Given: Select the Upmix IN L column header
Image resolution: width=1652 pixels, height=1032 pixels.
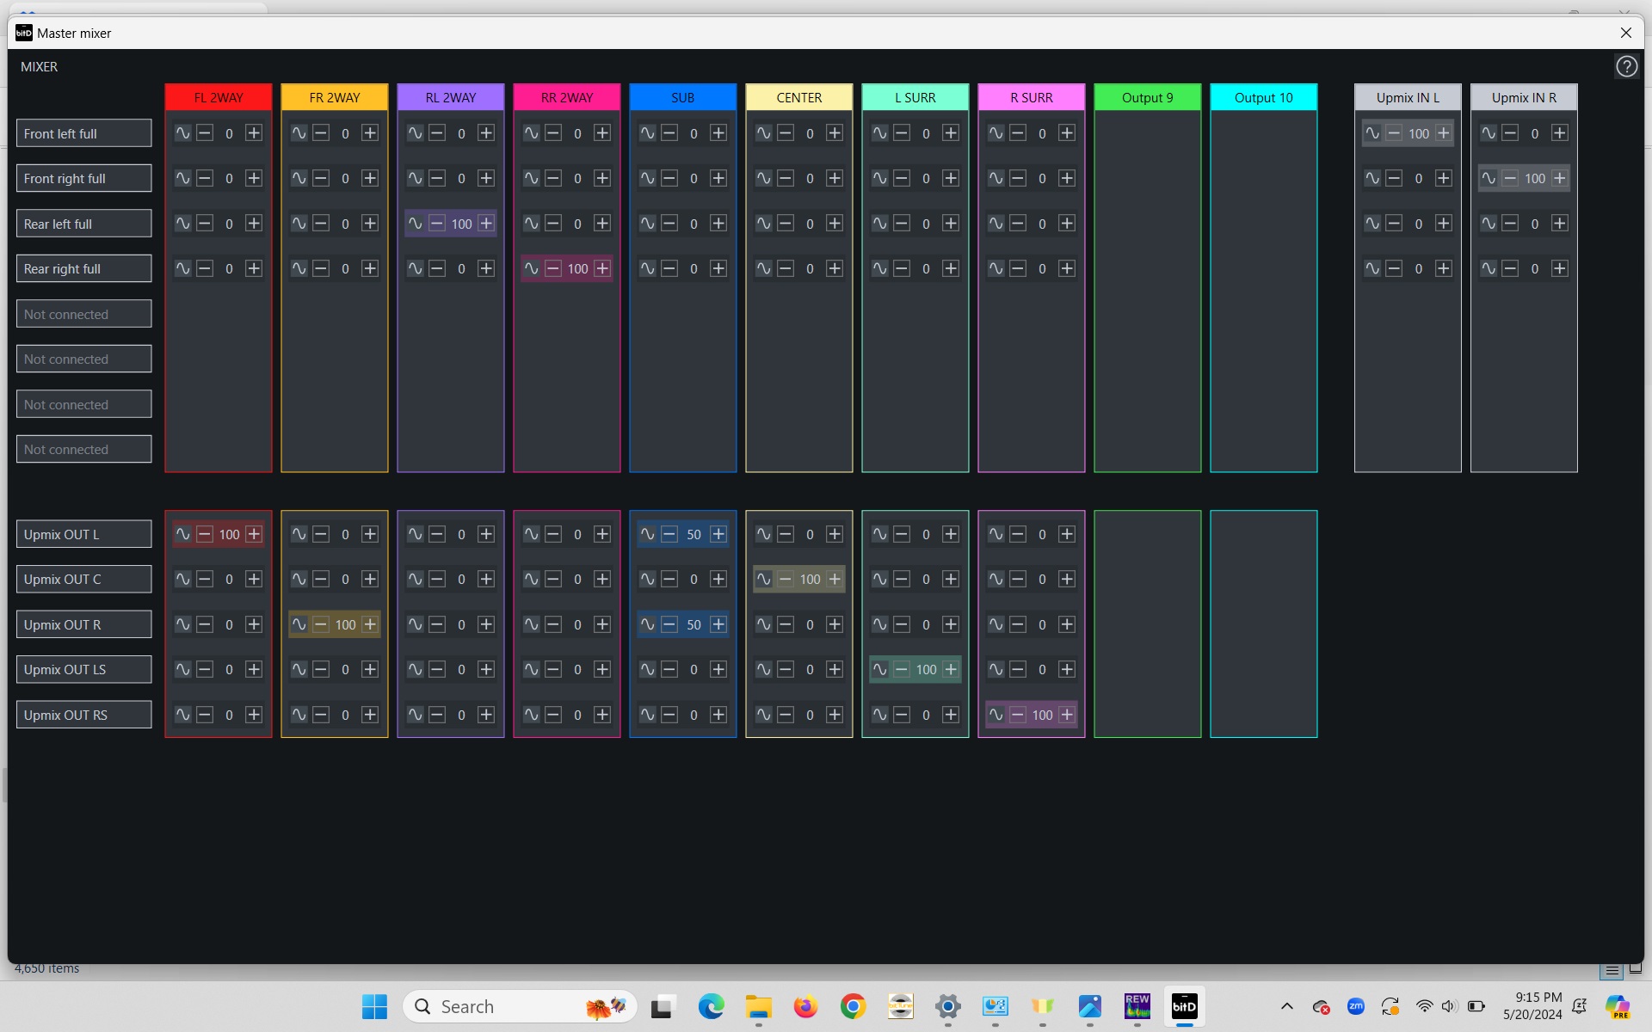Looking at the screenshot, I should pos(1408,97).
